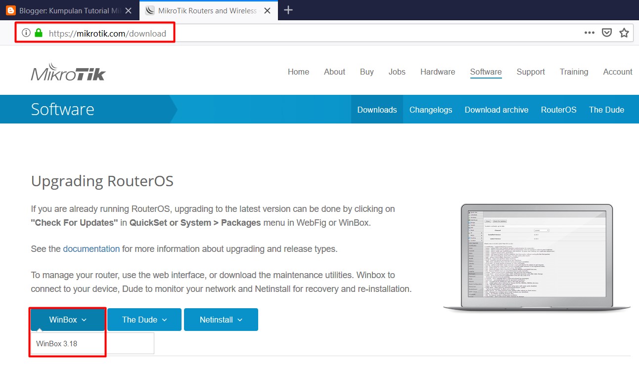Open the page actions three-dots menu
This screenshot has width=639, height=366.
point(590,33)
